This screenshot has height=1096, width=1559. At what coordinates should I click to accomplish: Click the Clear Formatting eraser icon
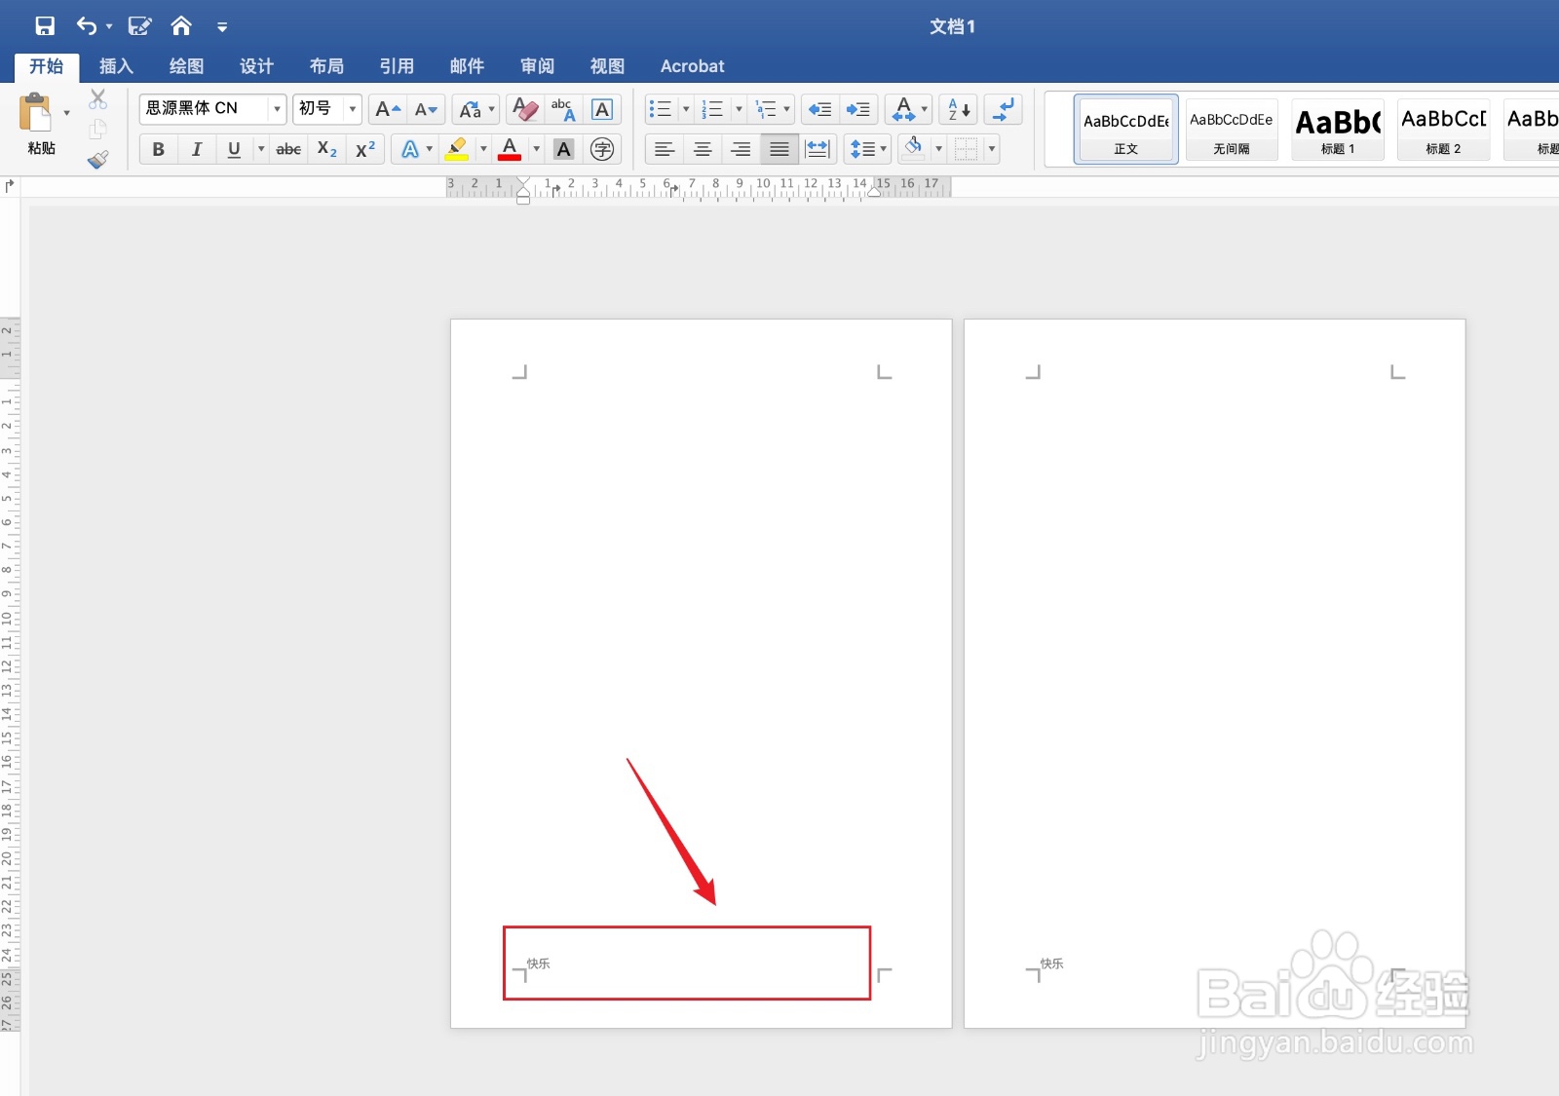coord(525,109)
